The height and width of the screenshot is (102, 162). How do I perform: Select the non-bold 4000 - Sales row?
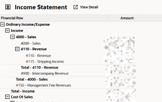[31, 43]
